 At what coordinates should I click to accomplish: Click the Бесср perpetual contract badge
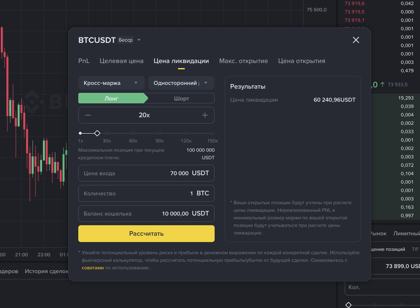coord(125,40)
